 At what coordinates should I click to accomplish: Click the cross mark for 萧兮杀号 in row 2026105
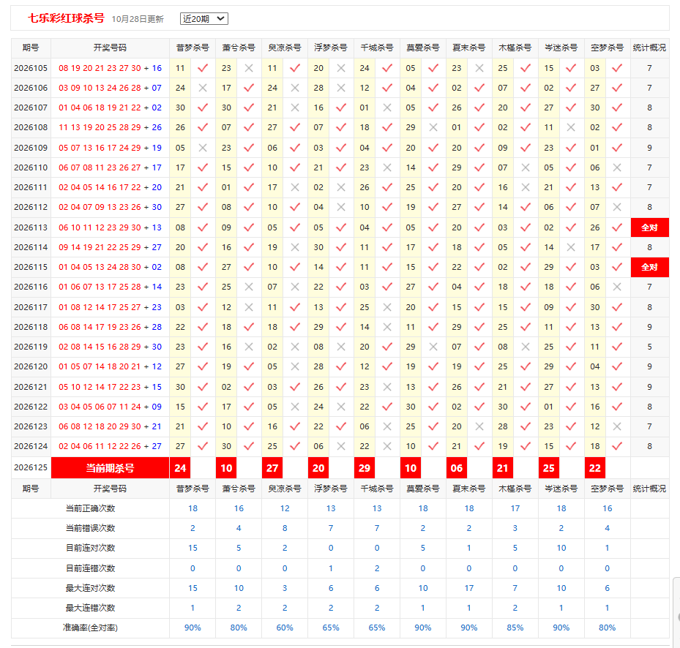click(x=249, y=68)
